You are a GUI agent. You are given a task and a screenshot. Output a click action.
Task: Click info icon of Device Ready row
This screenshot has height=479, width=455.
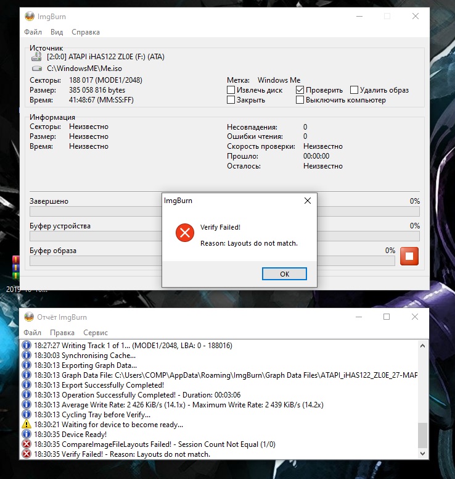point(27,434)
